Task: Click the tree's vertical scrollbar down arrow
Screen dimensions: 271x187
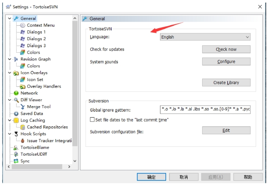Action: coord(75,161)
